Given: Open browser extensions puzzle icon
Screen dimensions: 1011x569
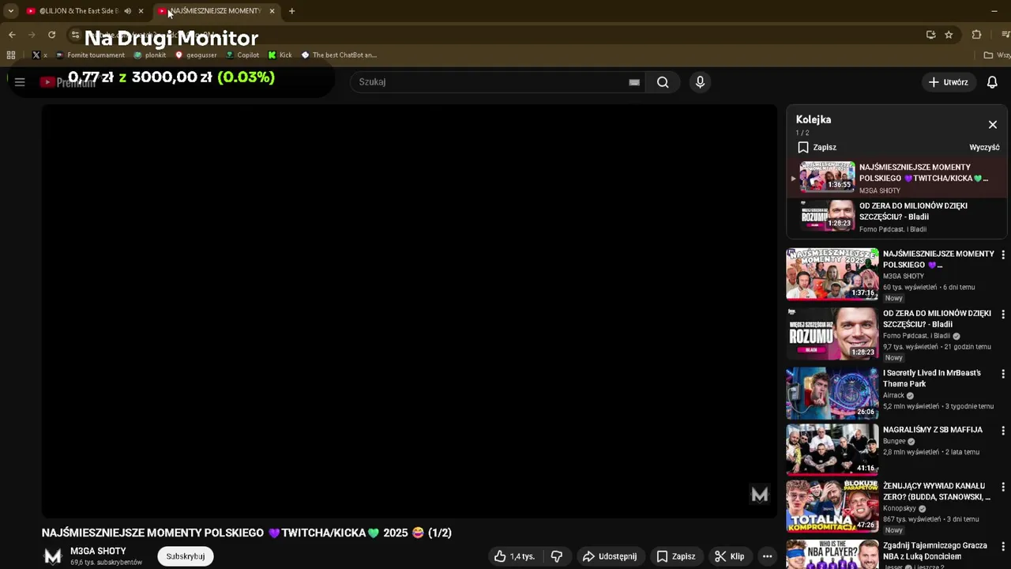Looking at the screenshot, I should (976, 35).
